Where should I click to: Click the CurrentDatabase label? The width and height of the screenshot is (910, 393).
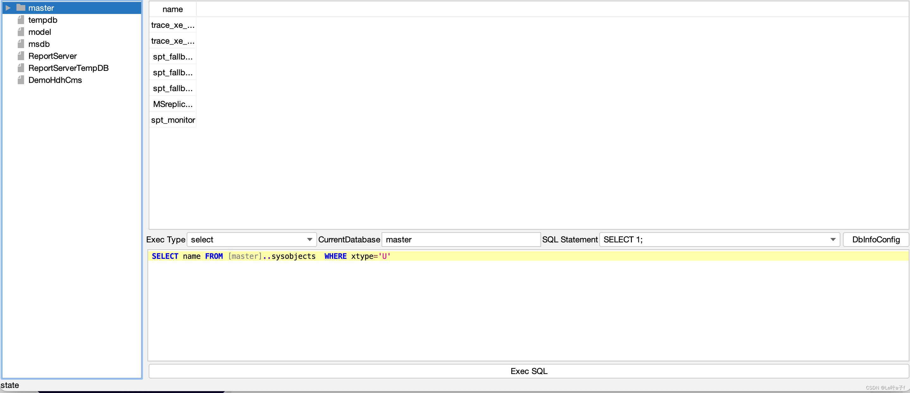[349, 239]
